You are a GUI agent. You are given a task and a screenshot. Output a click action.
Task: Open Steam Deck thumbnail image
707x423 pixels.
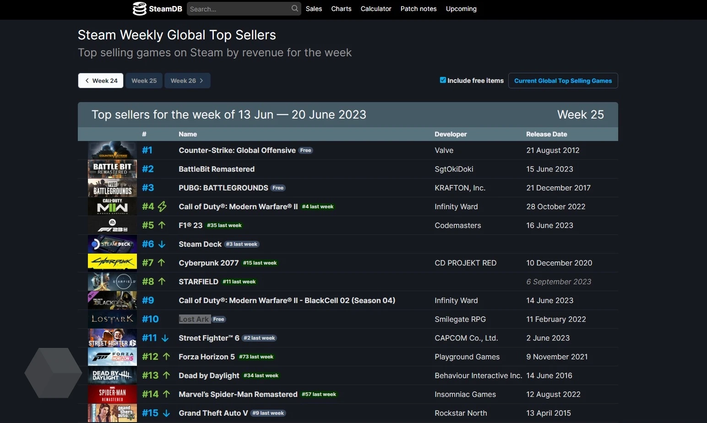(112, 244)
